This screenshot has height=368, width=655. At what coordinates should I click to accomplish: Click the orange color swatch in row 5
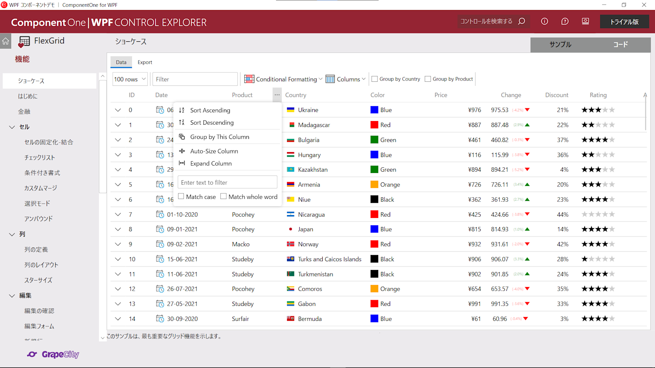(374, 184)
